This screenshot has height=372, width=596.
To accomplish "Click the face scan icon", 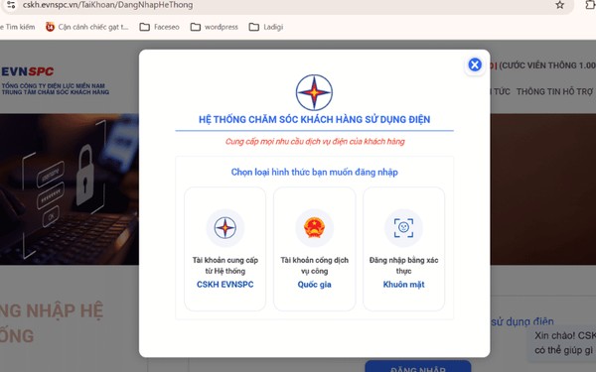I will pyautogui.click(x=403, y=228).
